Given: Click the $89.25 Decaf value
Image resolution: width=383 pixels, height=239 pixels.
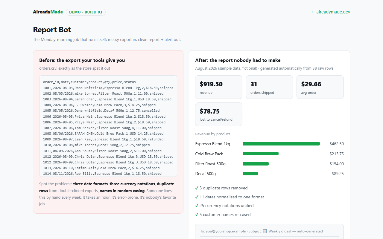Looking at the screenshot, I should point(338,174).
